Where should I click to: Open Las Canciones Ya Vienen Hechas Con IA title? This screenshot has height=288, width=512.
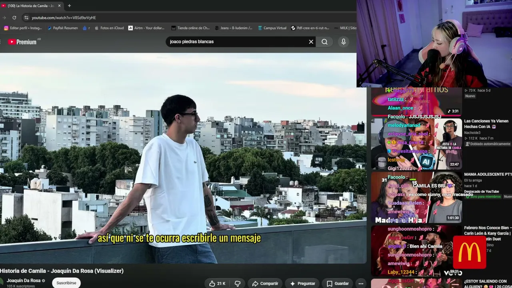(x=486, y=124)
